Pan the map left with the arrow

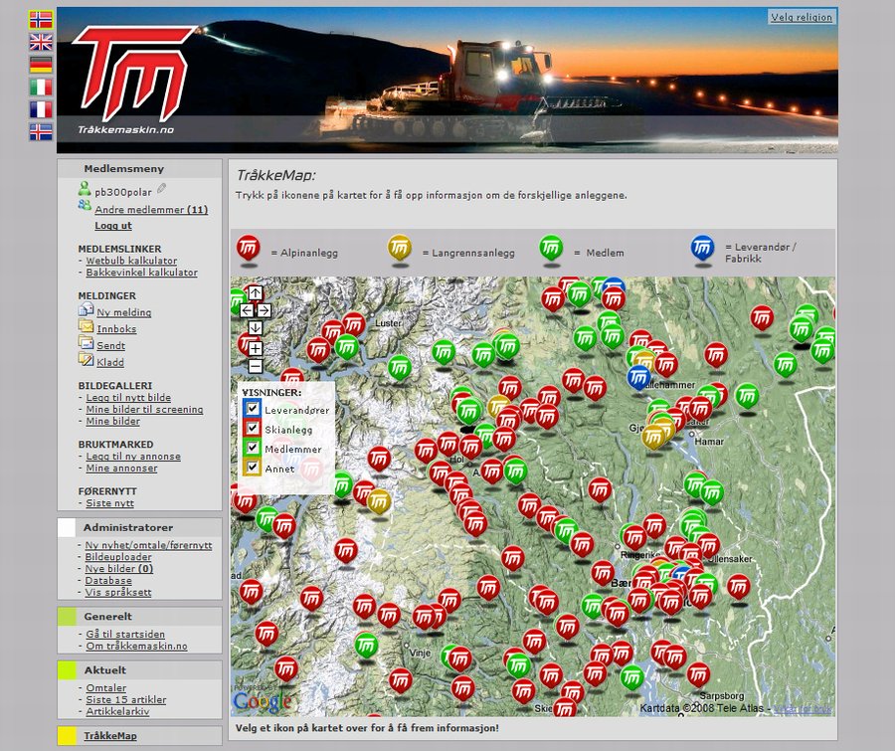[247, 310]
